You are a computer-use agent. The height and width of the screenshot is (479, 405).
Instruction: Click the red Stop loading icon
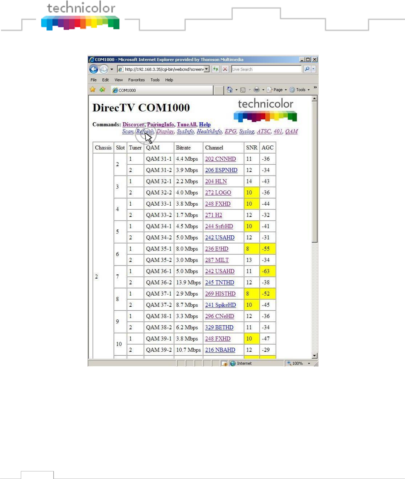tap(225, 69)
